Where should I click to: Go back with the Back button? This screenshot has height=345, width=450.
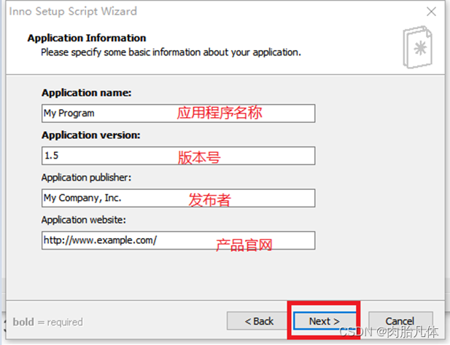258,321
